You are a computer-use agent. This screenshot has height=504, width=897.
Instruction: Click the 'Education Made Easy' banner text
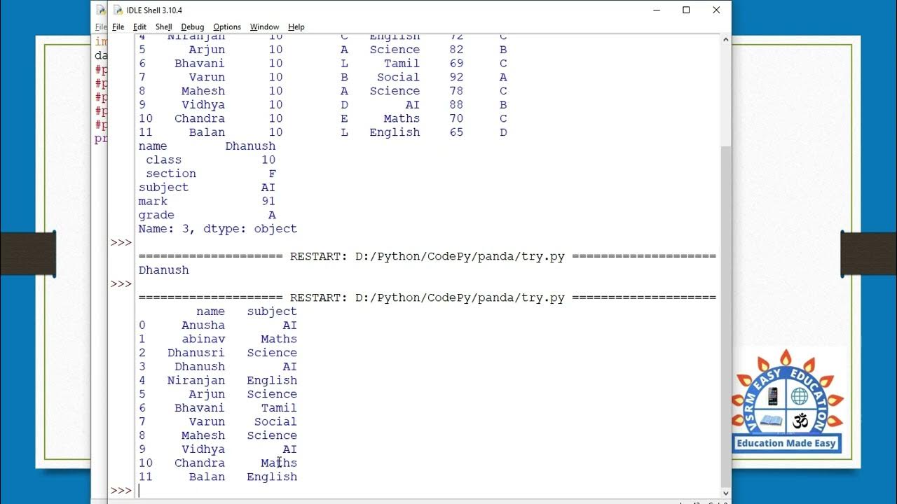[786, 443]
